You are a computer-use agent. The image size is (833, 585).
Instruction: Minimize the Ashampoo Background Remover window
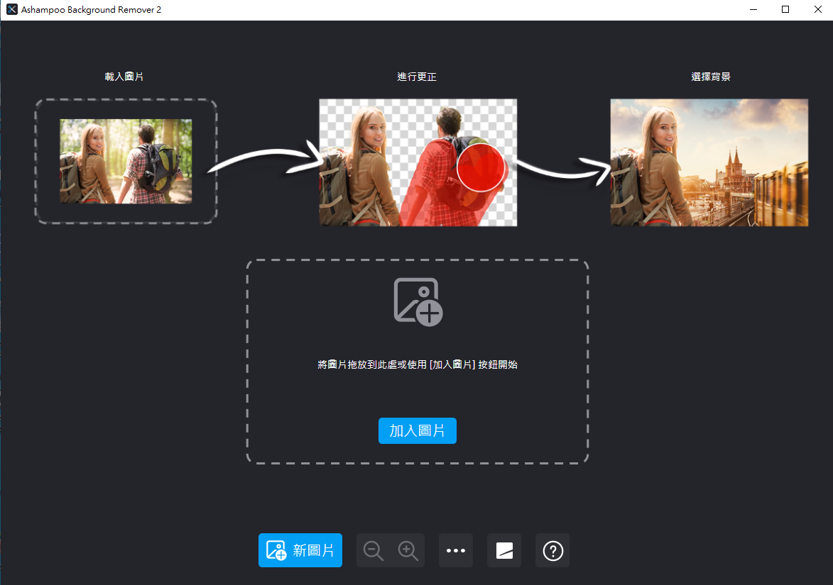[x=753, y=9]
